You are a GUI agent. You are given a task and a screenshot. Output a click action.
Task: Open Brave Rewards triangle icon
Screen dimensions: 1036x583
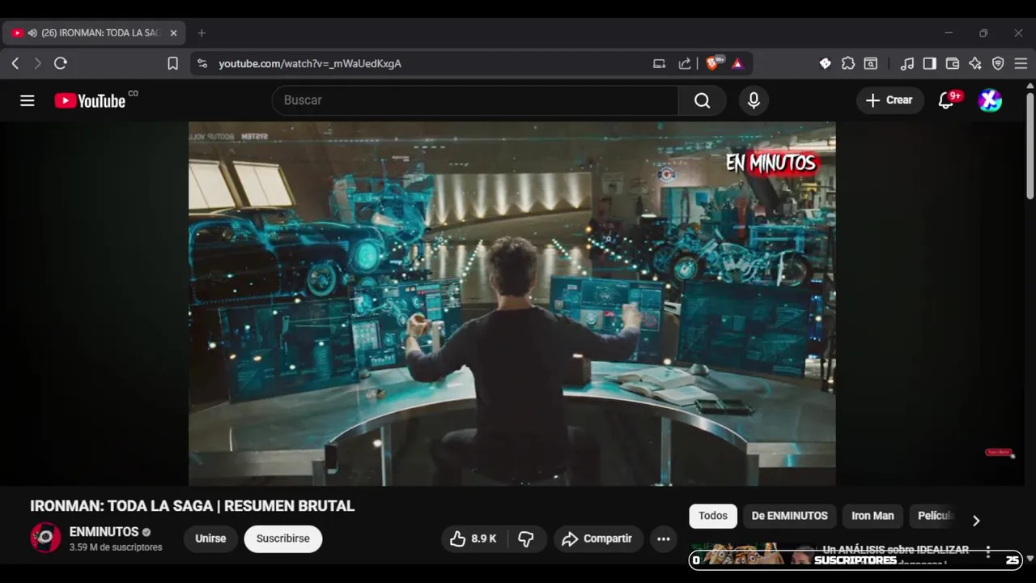click(737, 63)
